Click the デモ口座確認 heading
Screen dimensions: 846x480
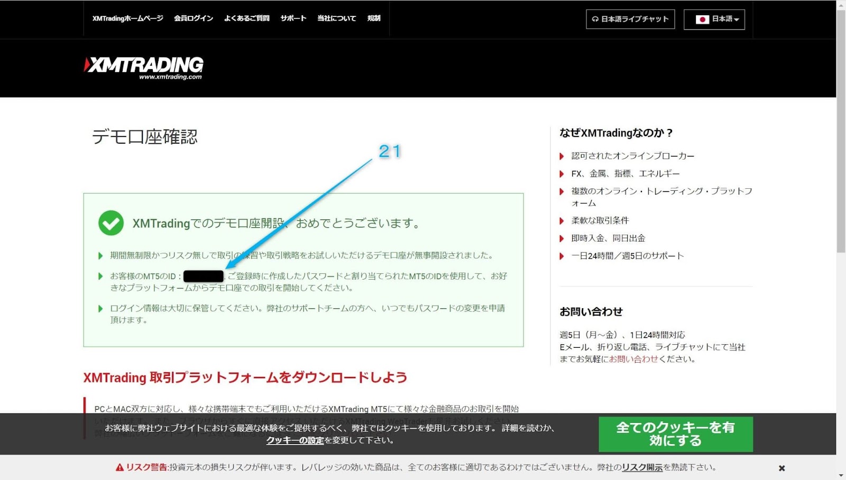pyautogui.click(x=145, y=137)
